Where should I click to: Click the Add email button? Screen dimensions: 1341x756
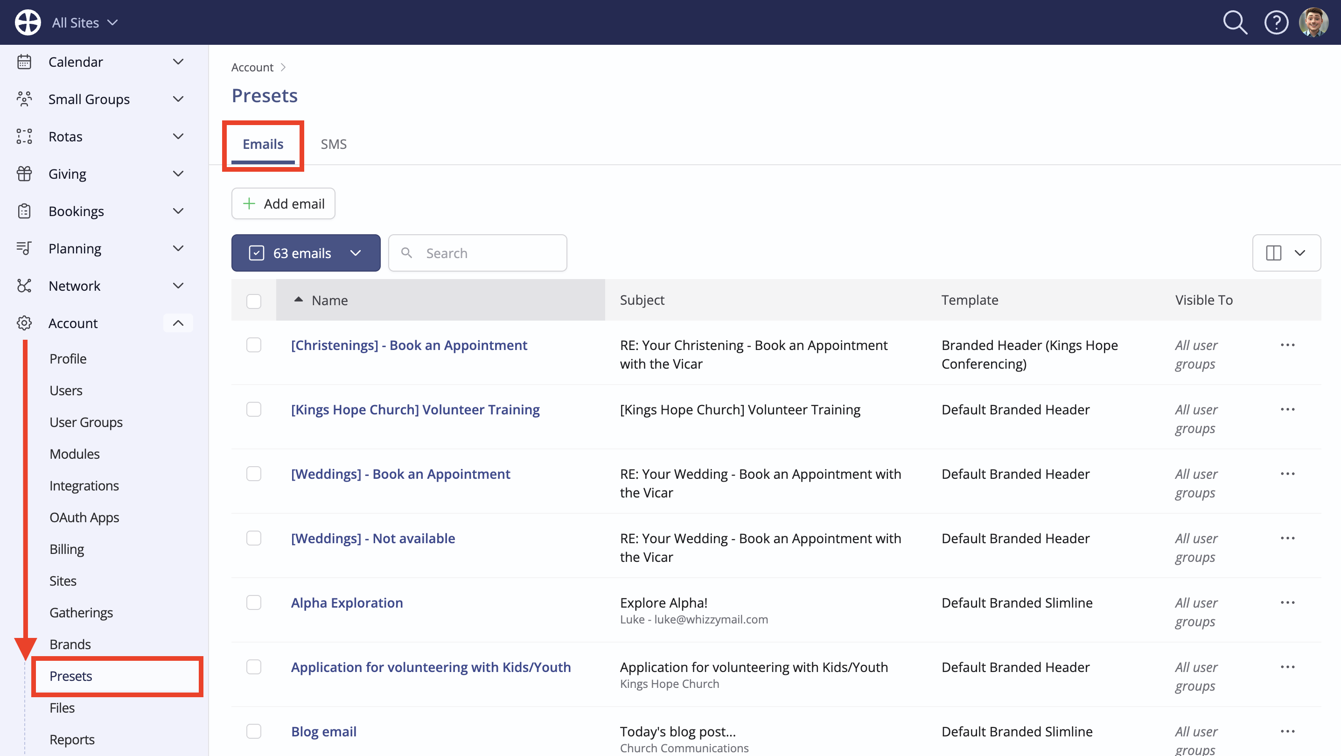pos(283,203)
